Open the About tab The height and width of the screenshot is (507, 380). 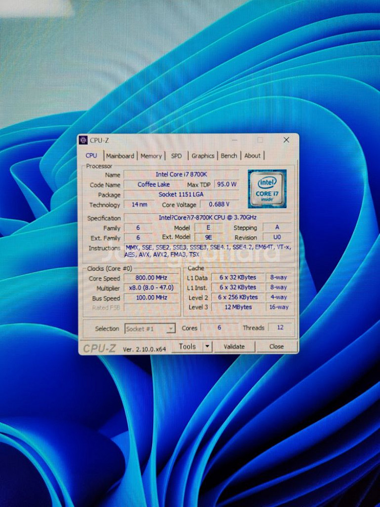coord(252,156)
